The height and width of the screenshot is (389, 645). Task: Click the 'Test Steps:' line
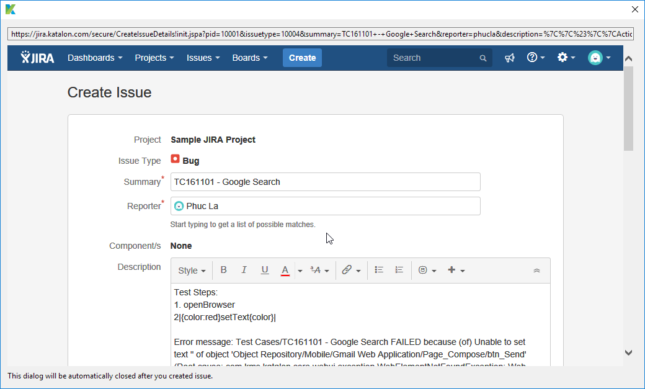point(196,293)
